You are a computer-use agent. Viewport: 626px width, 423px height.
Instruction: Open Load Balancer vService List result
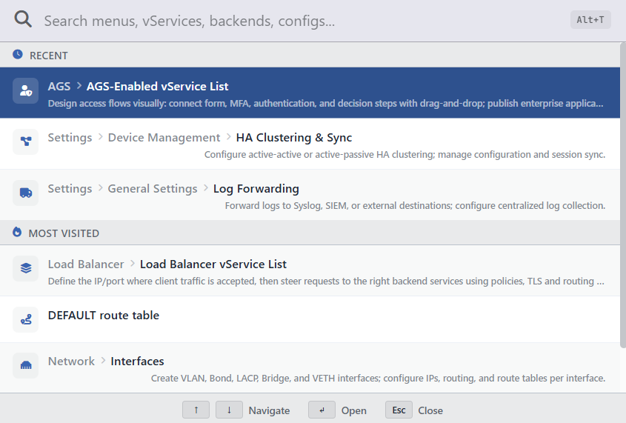[310, 270]
